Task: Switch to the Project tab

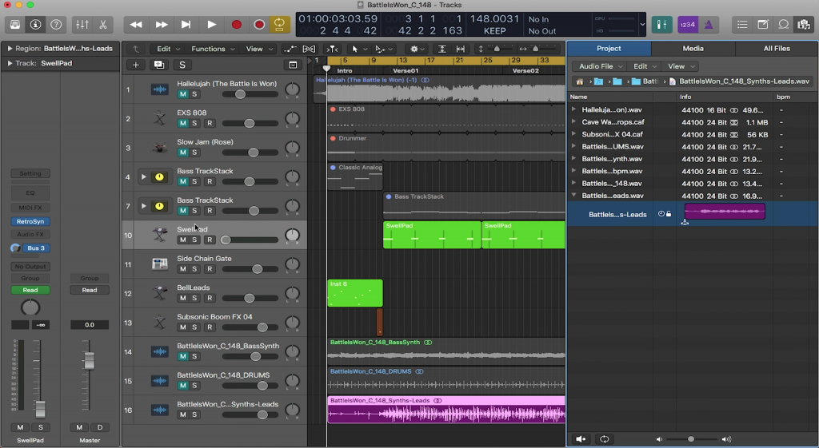Action: pyautogui.click(x=609, y=49)
